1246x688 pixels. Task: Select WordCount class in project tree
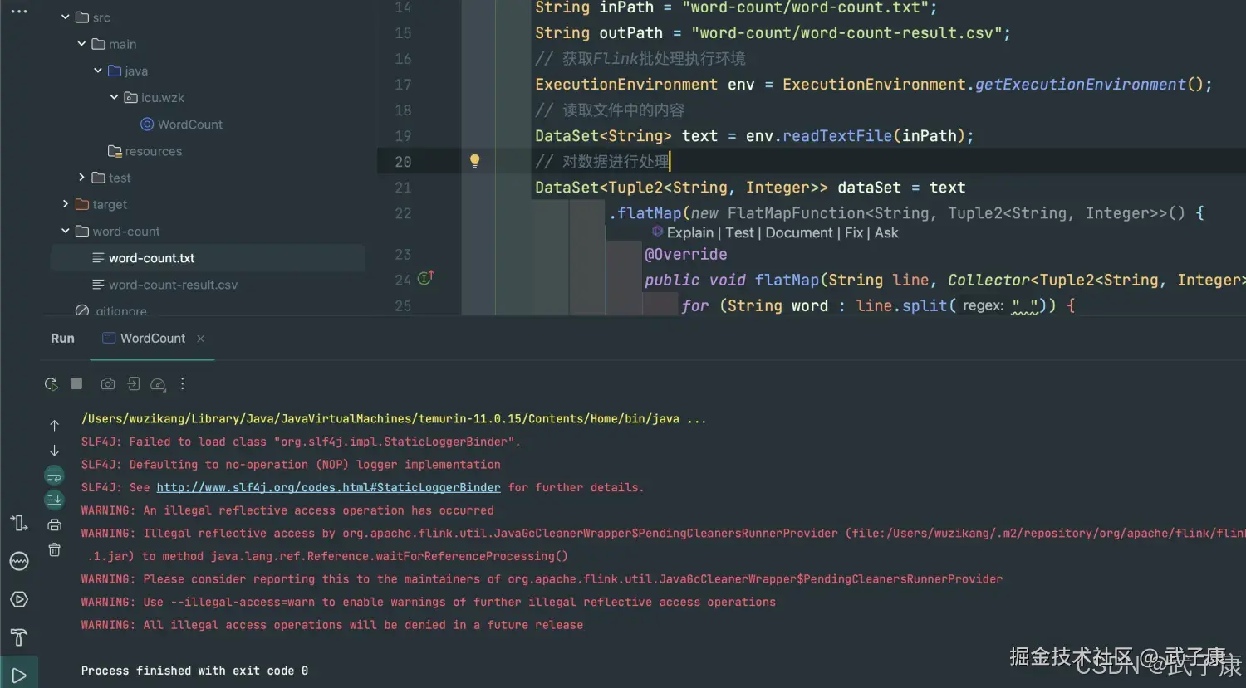(190, 124)
